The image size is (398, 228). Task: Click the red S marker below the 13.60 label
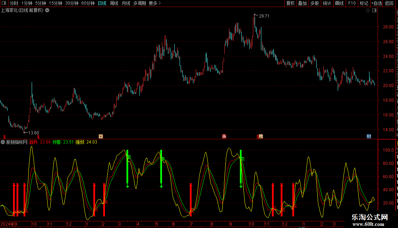click(38, 137)
